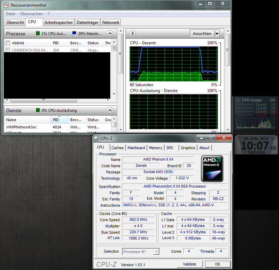Click the graph pane vertical scrollbar thumb
Image resolution: width=279 pixels, height=270 pixels.
coord(227,50)
